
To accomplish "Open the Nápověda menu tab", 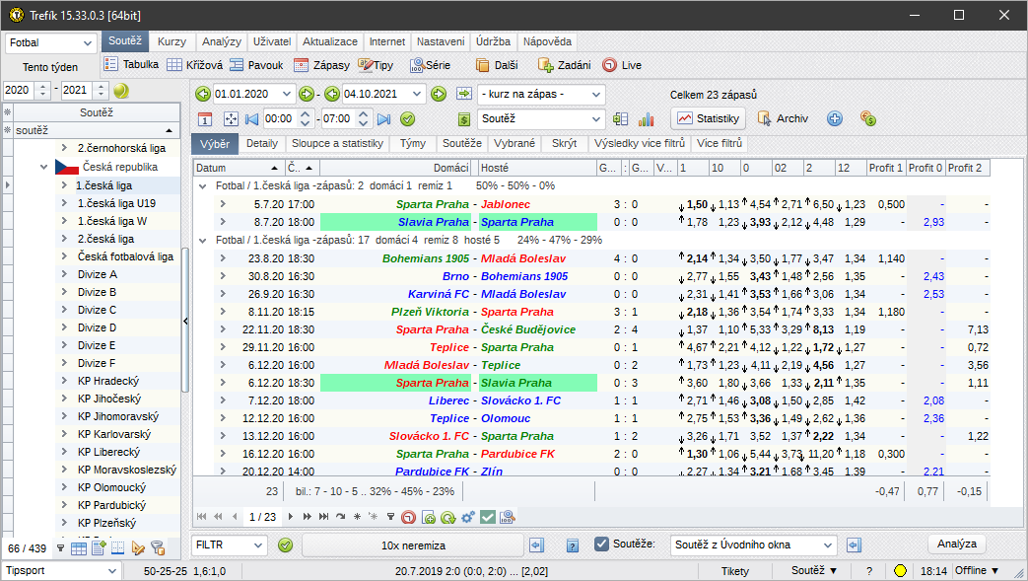I will [x=547, y=41].
